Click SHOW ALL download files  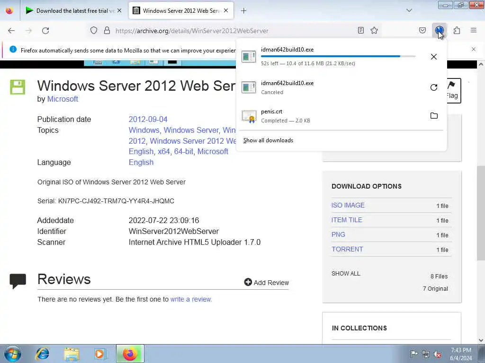[x=346, y=274]
